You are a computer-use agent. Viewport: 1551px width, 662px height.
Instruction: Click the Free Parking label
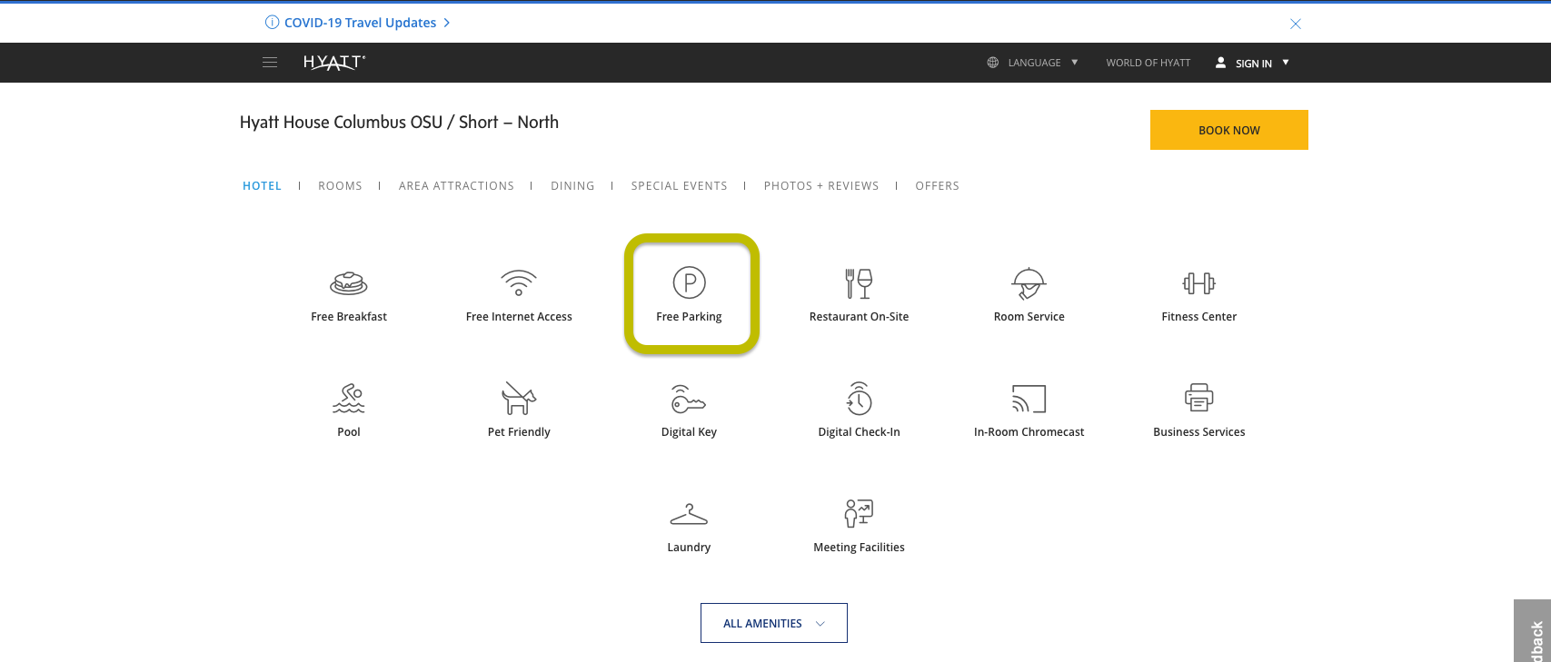coord(689,317)
